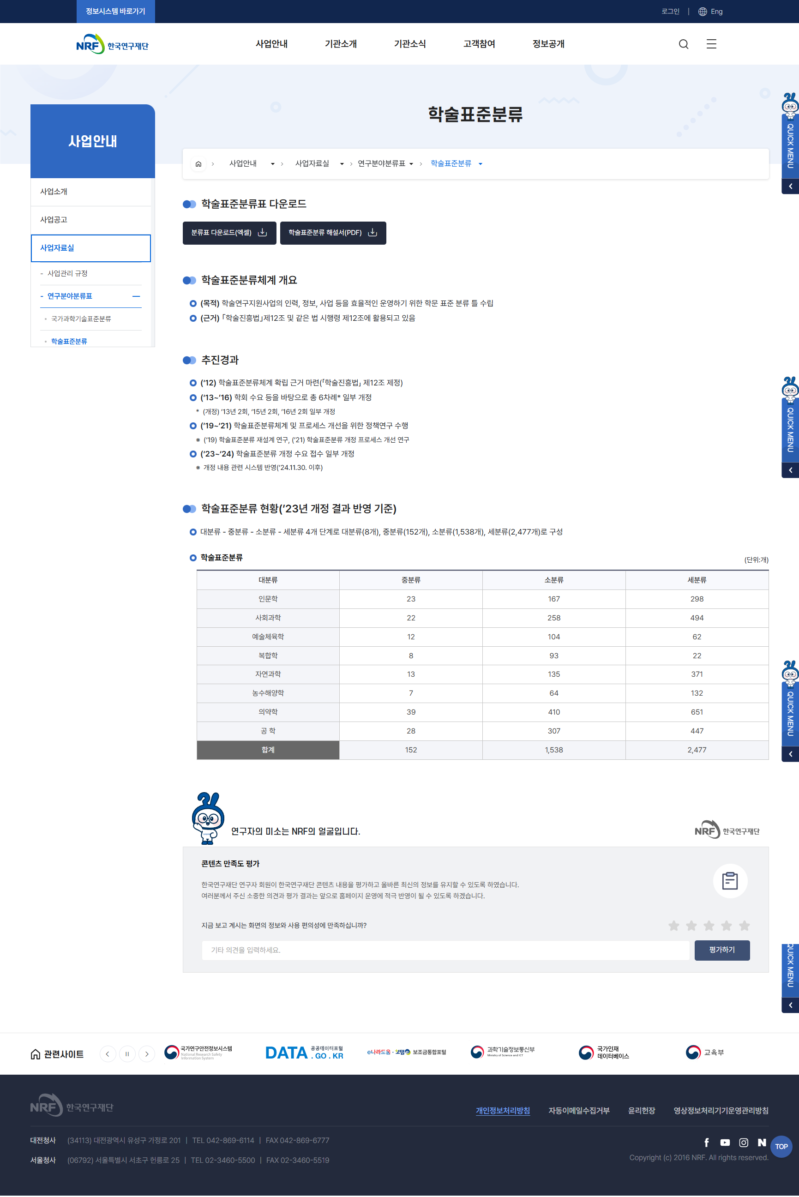This screenshot has width=799, height=1197.
Task: Open the NRF Facebook page icon
Action: pos(706,1143)
